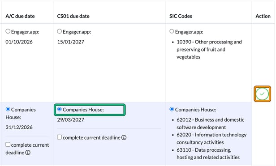The height and width of the screenshot is (166, 276).
Task: Tick complete current deadline under CS01 due date
Action: coord(59,137)
